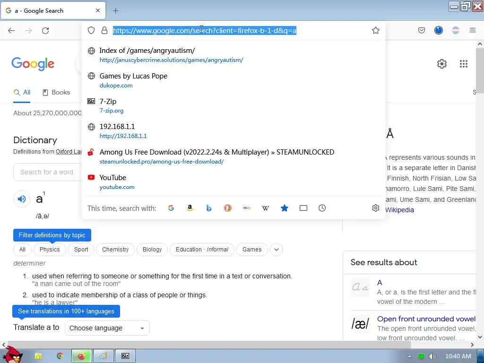Viewport: 484px width, 363px height.
Task: Open the Wikipedia link in knowledge panel
Action: click(399, 210)
